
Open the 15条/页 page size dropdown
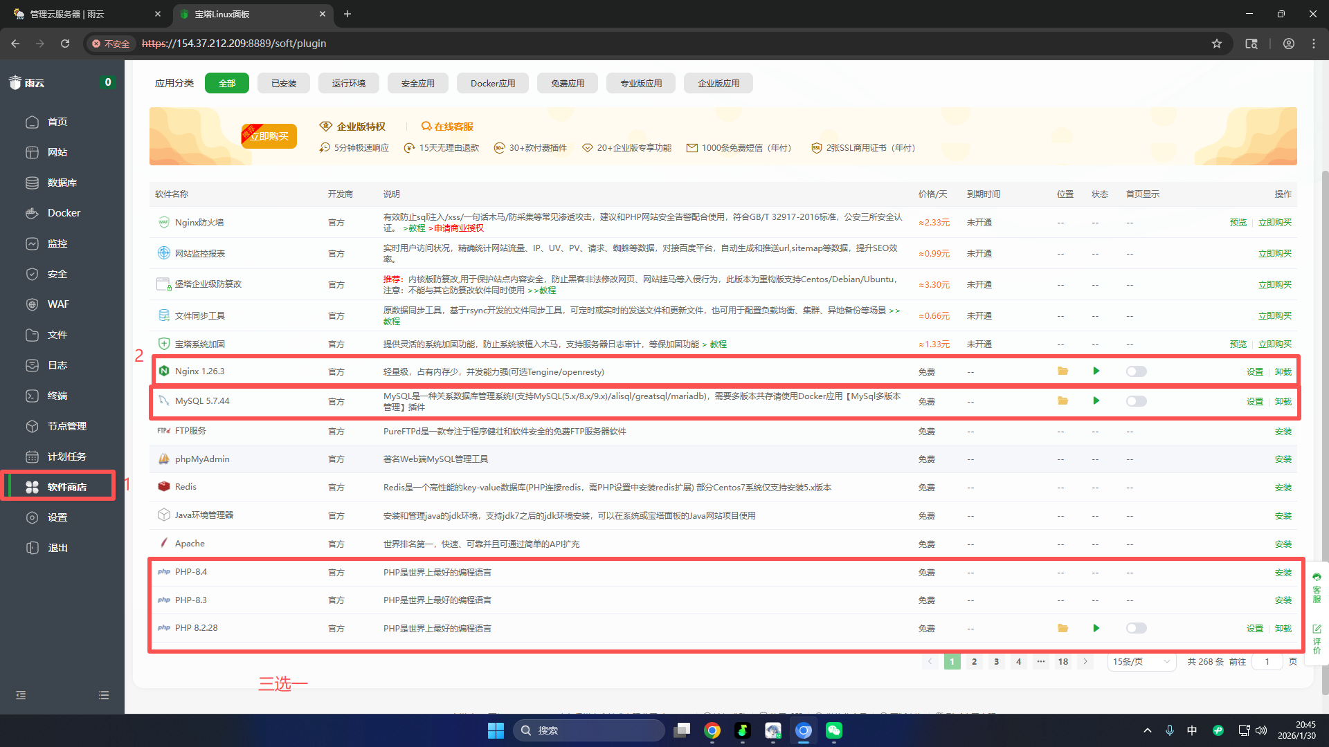[x=1141, y=662]
